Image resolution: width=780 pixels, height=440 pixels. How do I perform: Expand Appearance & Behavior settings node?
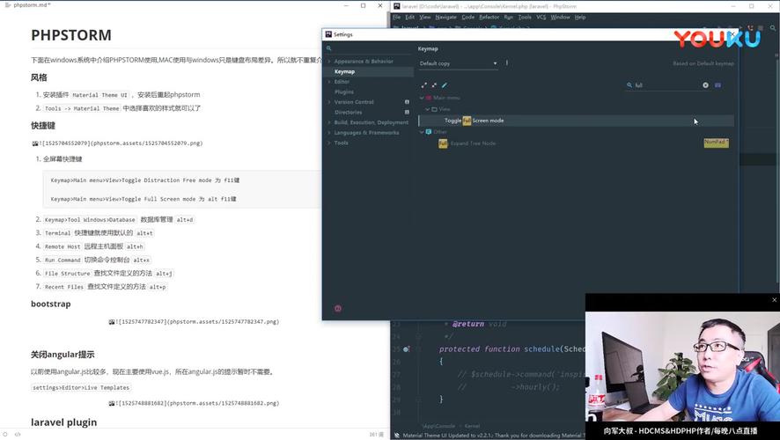(329, 61)
